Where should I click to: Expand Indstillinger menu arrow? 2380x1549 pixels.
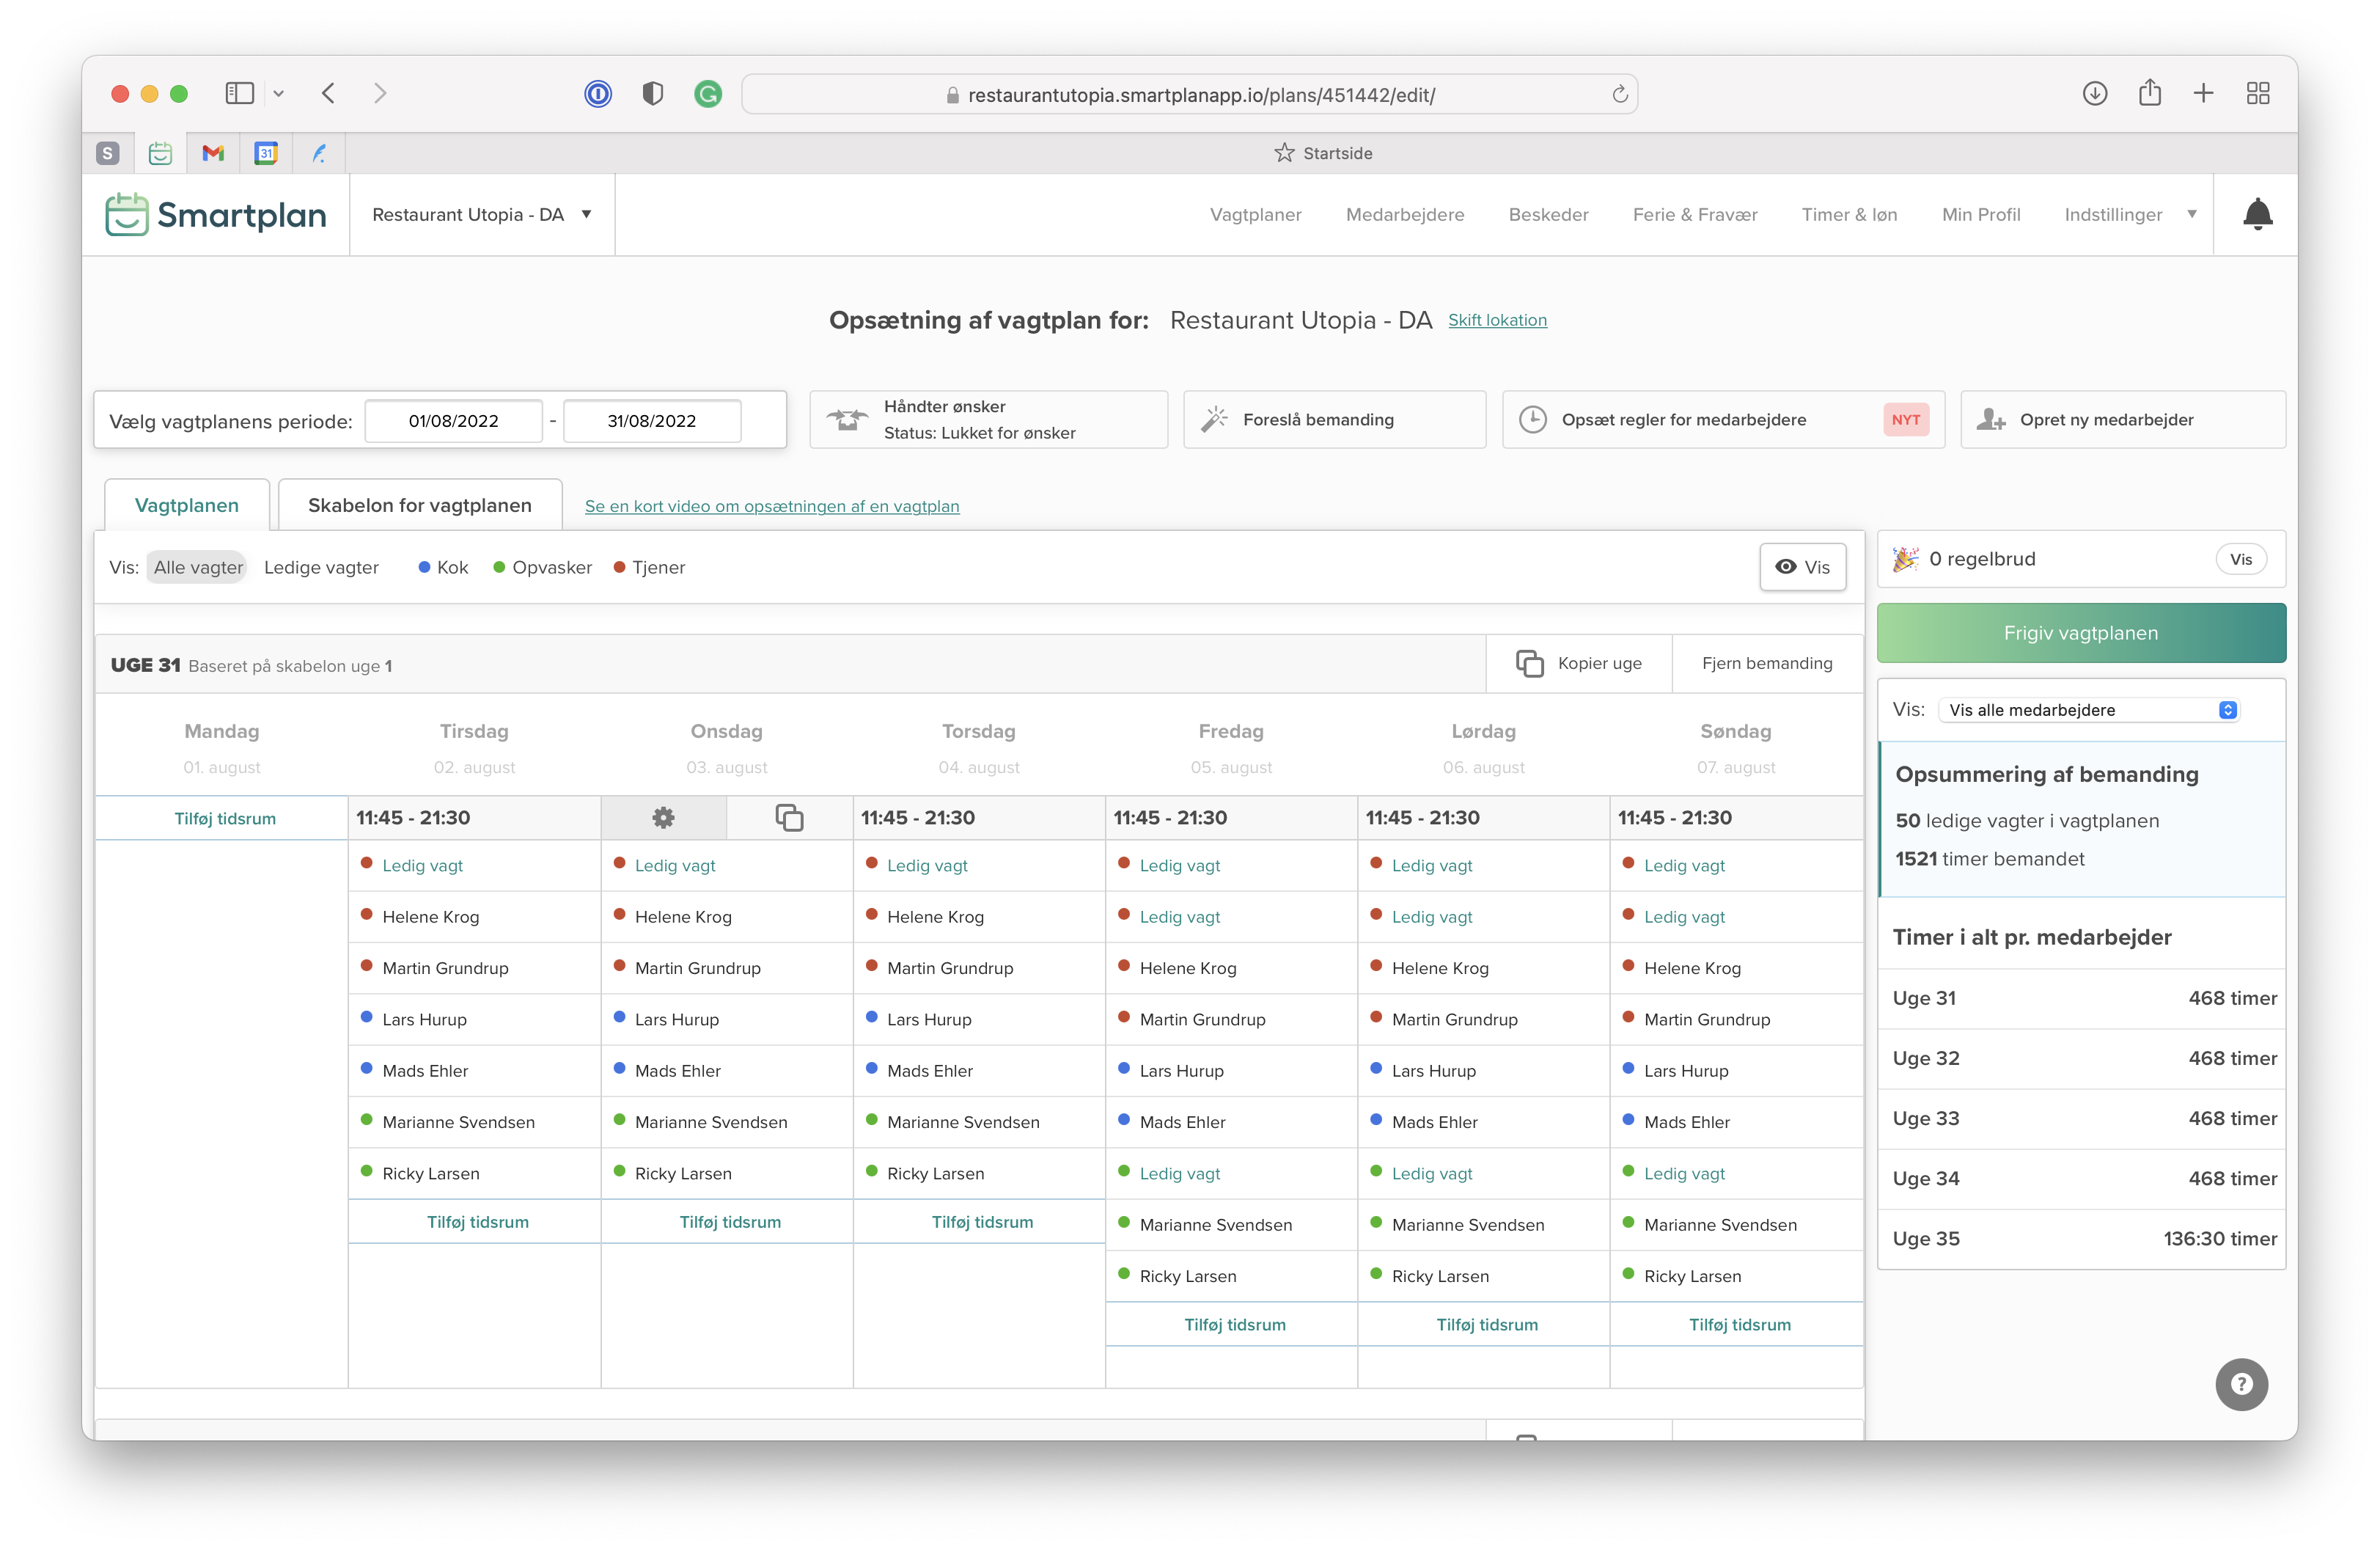(x=2192, y=214)
